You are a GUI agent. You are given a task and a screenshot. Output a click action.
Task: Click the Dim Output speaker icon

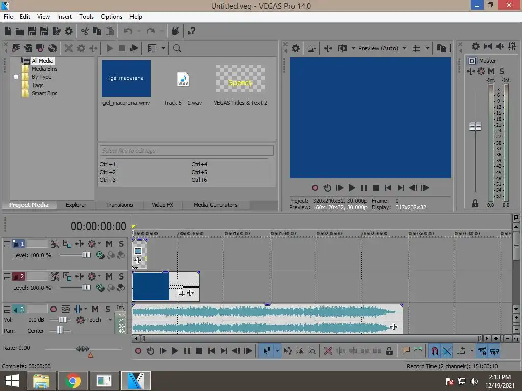500,46
